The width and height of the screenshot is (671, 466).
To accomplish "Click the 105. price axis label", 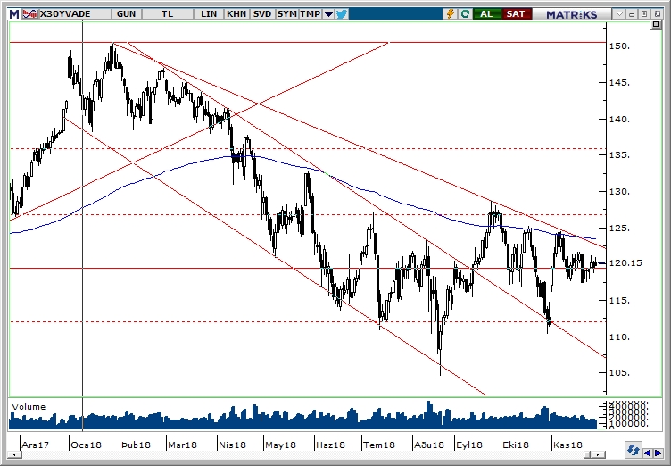I will tap(619, 372).
